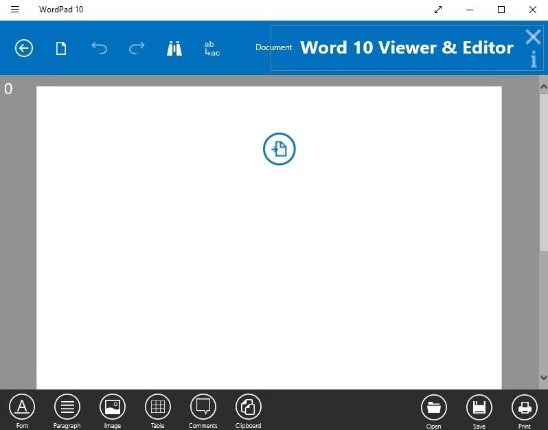This screenshot has width=548, height=430.
Task: Open Find and Replace tool
Action: [212, 49]
